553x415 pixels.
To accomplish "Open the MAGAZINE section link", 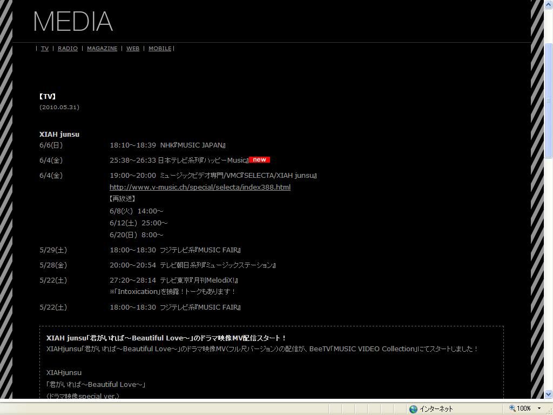I will click(102, 48).
